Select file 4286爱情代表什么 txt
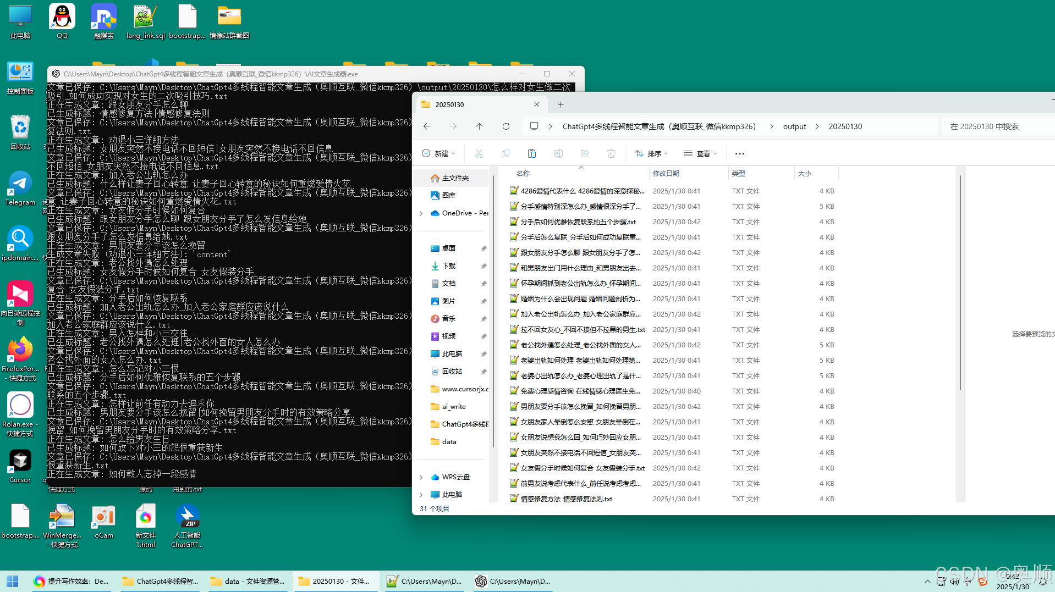 pyautogui.click(x=673, y=191)
